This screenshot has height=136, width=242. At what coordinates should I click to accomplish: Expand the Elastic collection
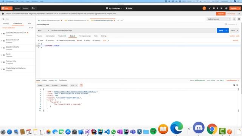pyautogui.click(x=2, y=55)
